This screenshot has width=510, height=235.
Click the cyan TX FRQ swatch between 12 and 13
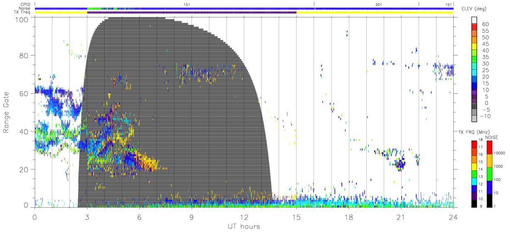click(x=474, y=181)
